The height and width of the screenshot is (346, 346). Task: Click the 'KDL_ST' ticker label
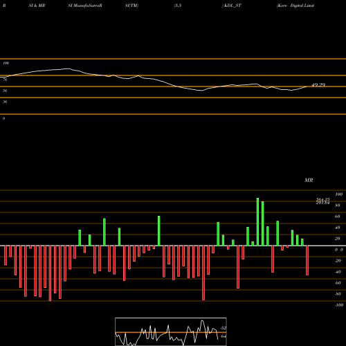click(233, 6)
